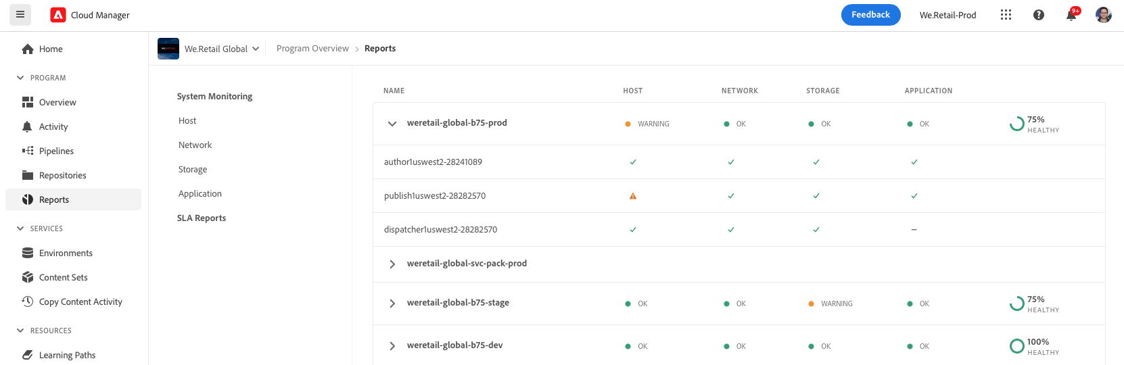Open the apps grid switcher
1124x365 pixels.
(1006, 15)
